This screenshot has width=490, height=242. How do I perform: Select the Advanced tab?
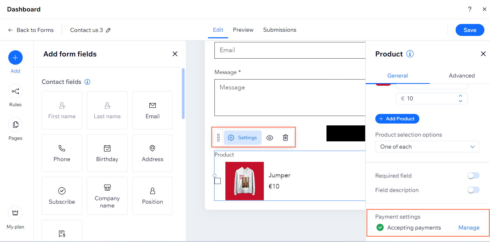coord(462,76)
